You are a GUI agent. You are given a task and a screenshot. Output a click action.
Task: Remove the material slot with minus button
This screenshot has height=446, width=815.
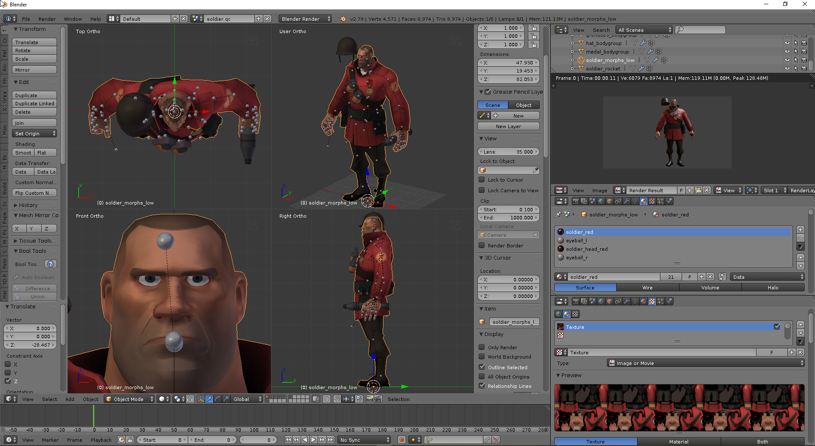[800, 238]
